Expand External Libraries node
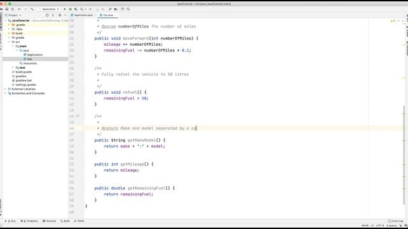 pos(5,89)
